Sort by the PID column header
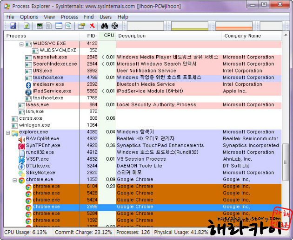Image resolution: width=293 pixels, height=240 pixels. pyautogui.click(x=89, y=36)
